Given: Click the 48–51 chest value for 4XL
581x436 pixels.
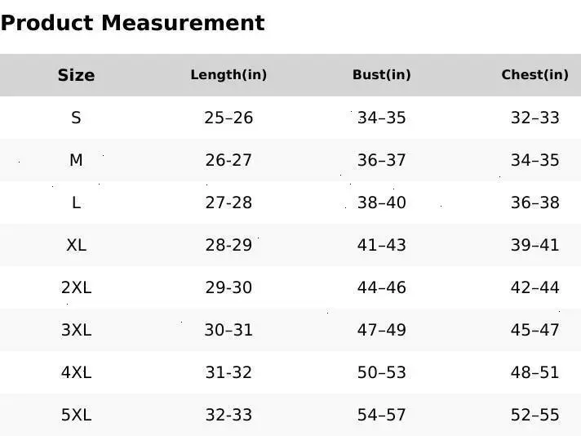Looking at the screenshot, I should pos(534,372).
